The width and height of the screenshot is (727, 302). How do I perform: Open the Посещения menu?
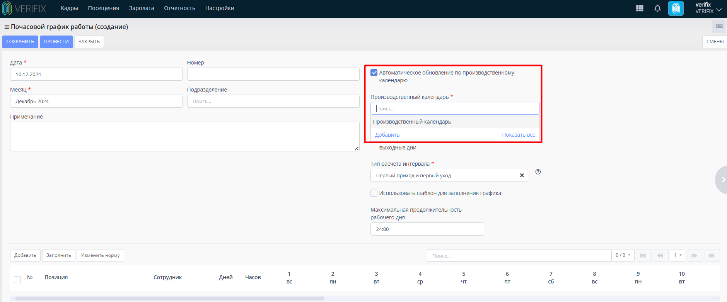(103, 8)
